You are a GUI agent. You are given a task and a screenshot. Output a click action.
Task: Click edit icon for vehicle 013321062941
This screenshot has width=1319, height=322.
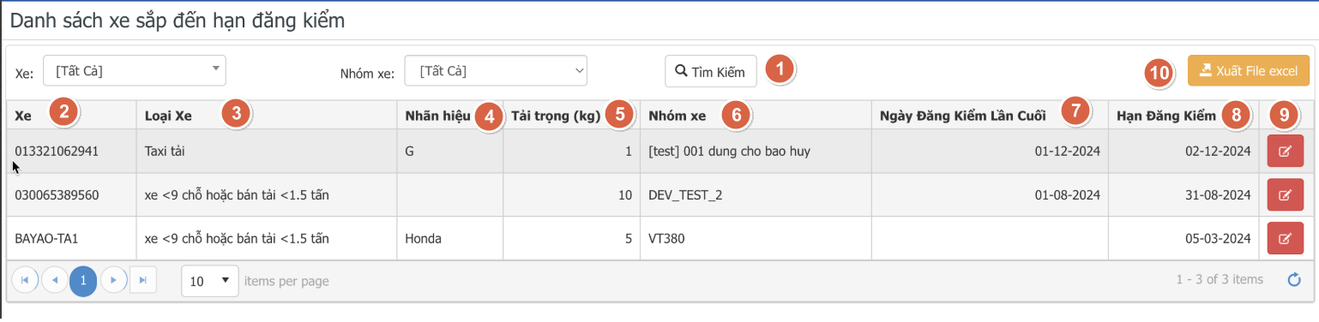click(1285, 152)
